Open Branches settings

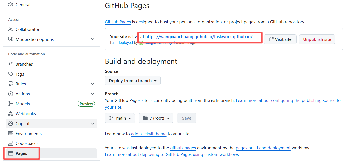pyautogui.click(x=51, y=64)
